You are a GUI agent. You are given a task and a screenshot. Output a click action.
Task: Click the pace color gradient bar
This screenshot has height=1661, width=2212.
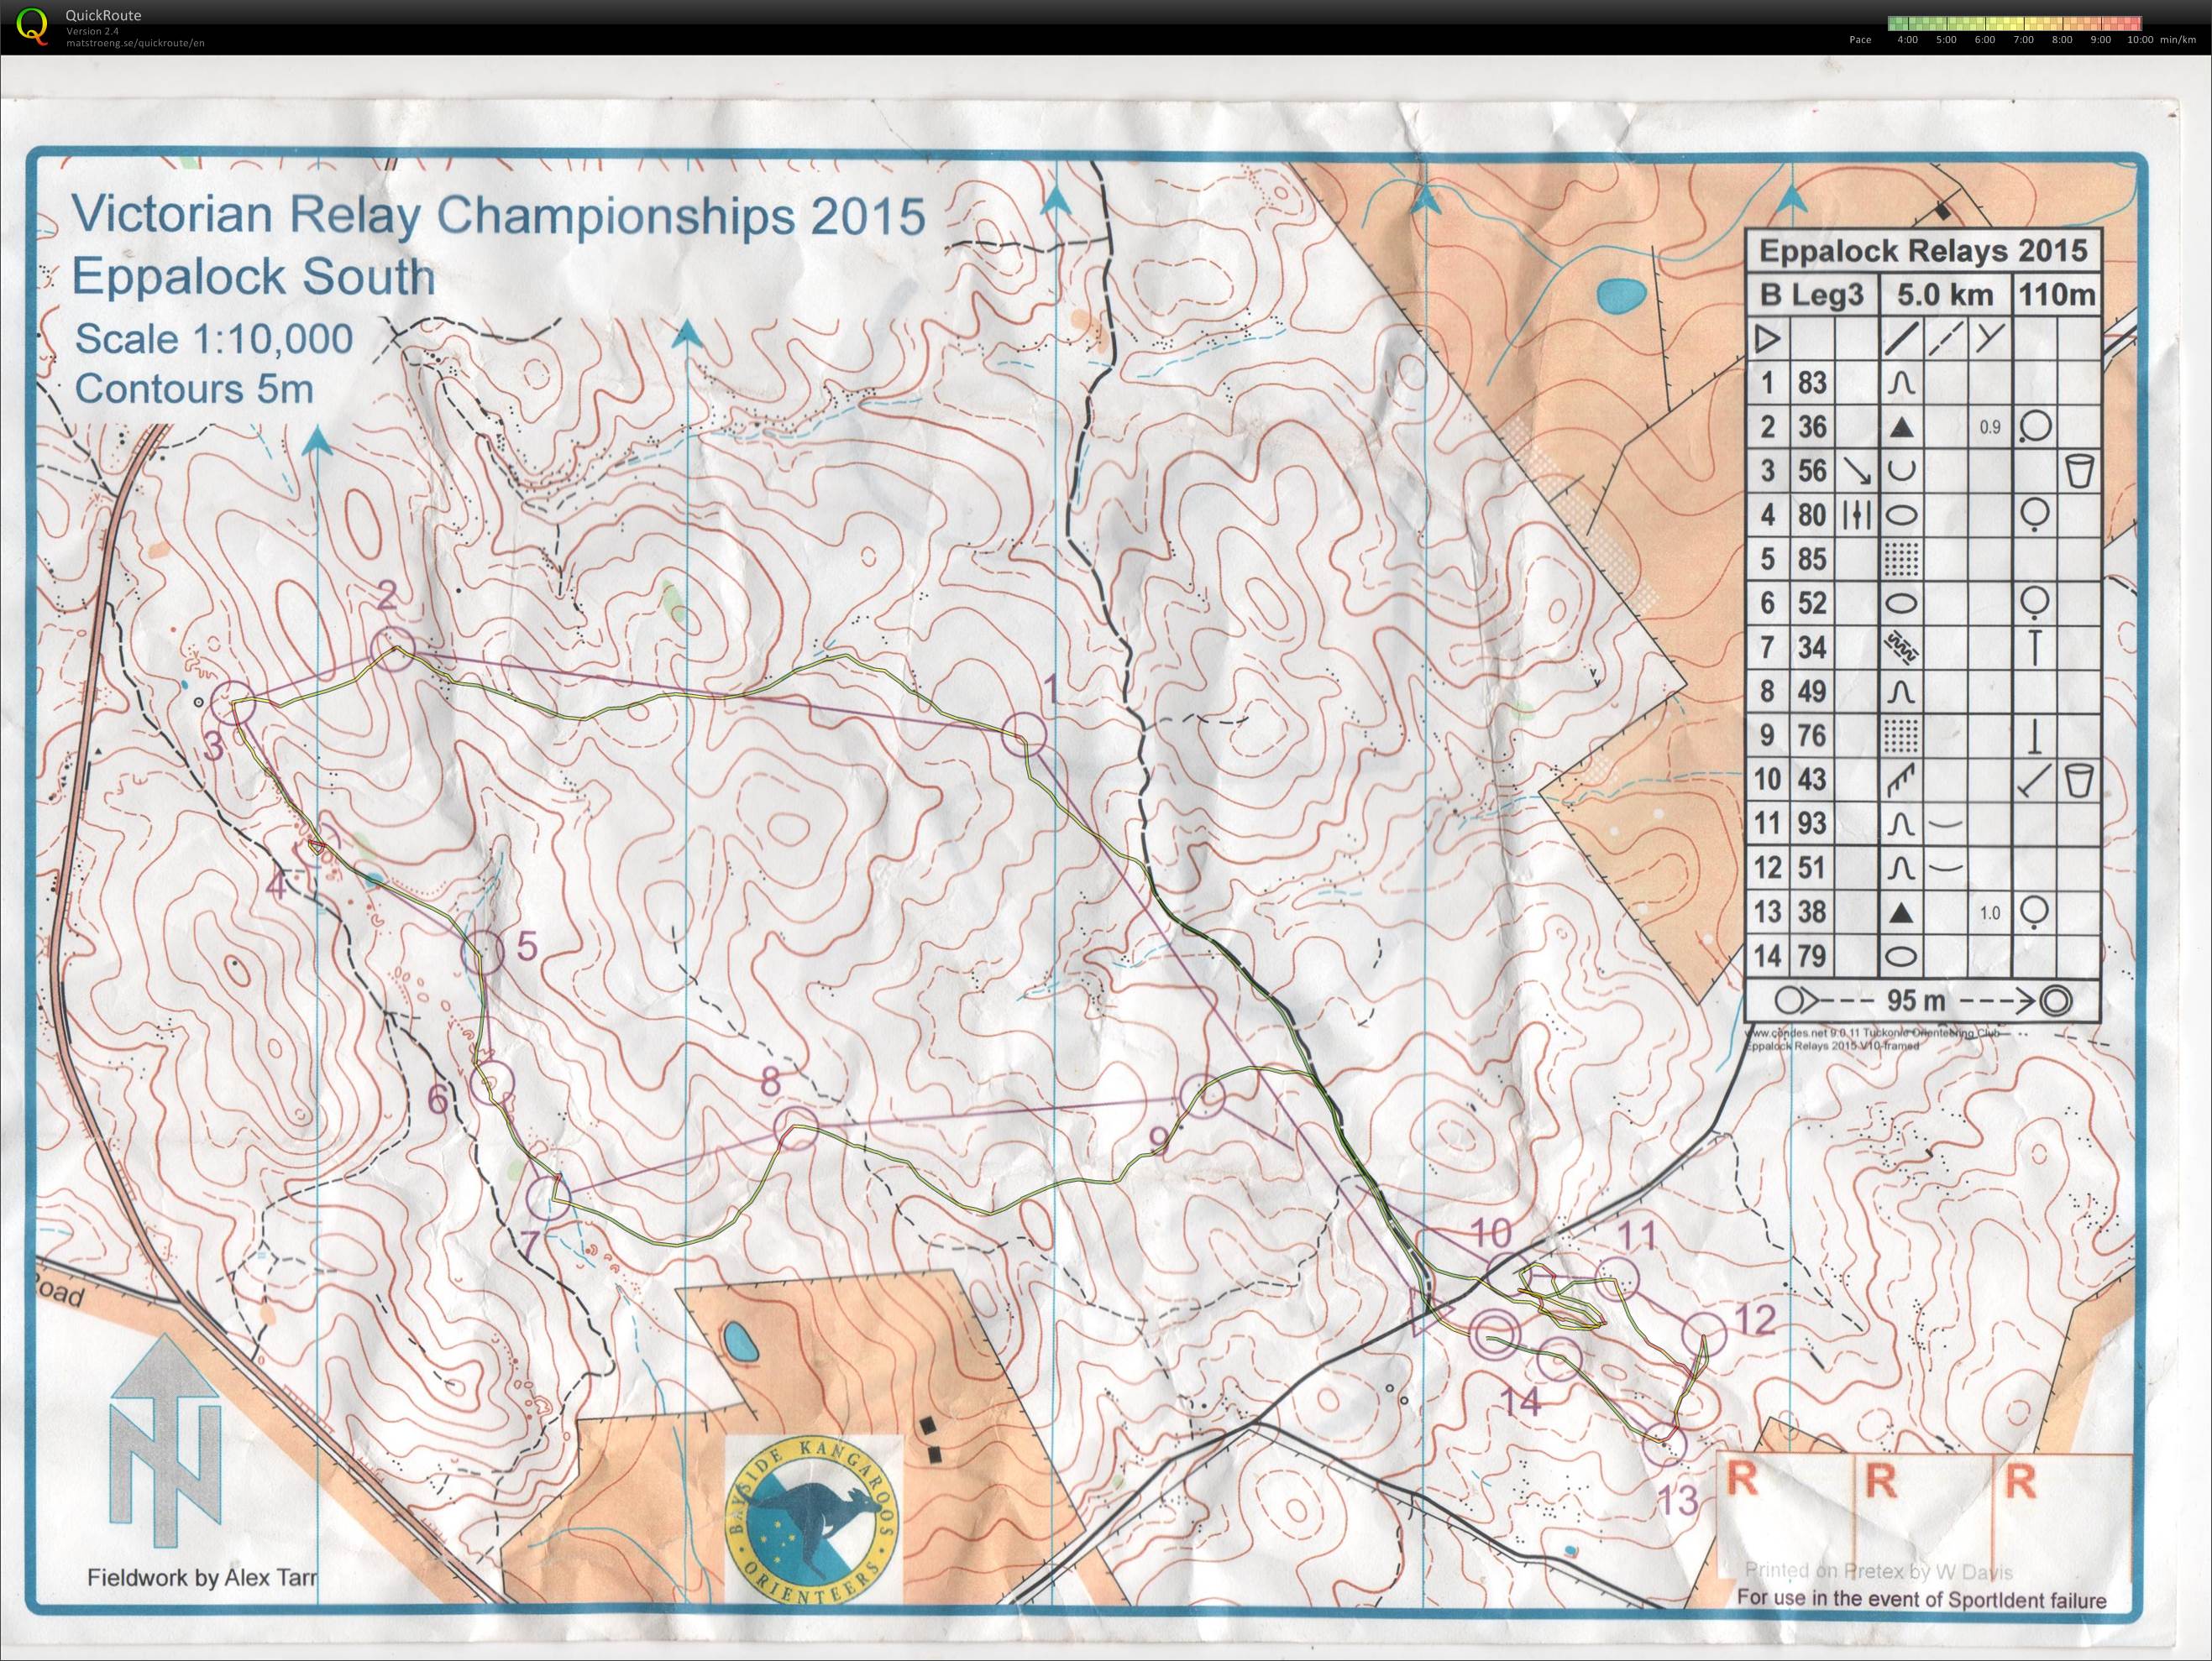pyautogui.click(x=2013, y=23)
